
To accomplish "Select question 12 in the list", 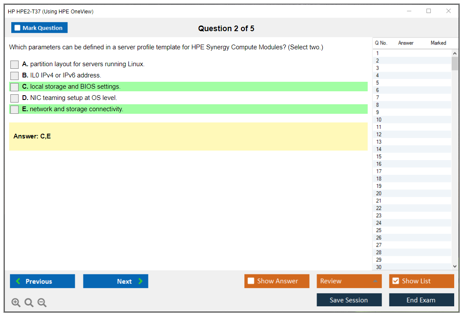I will [379, 134].
